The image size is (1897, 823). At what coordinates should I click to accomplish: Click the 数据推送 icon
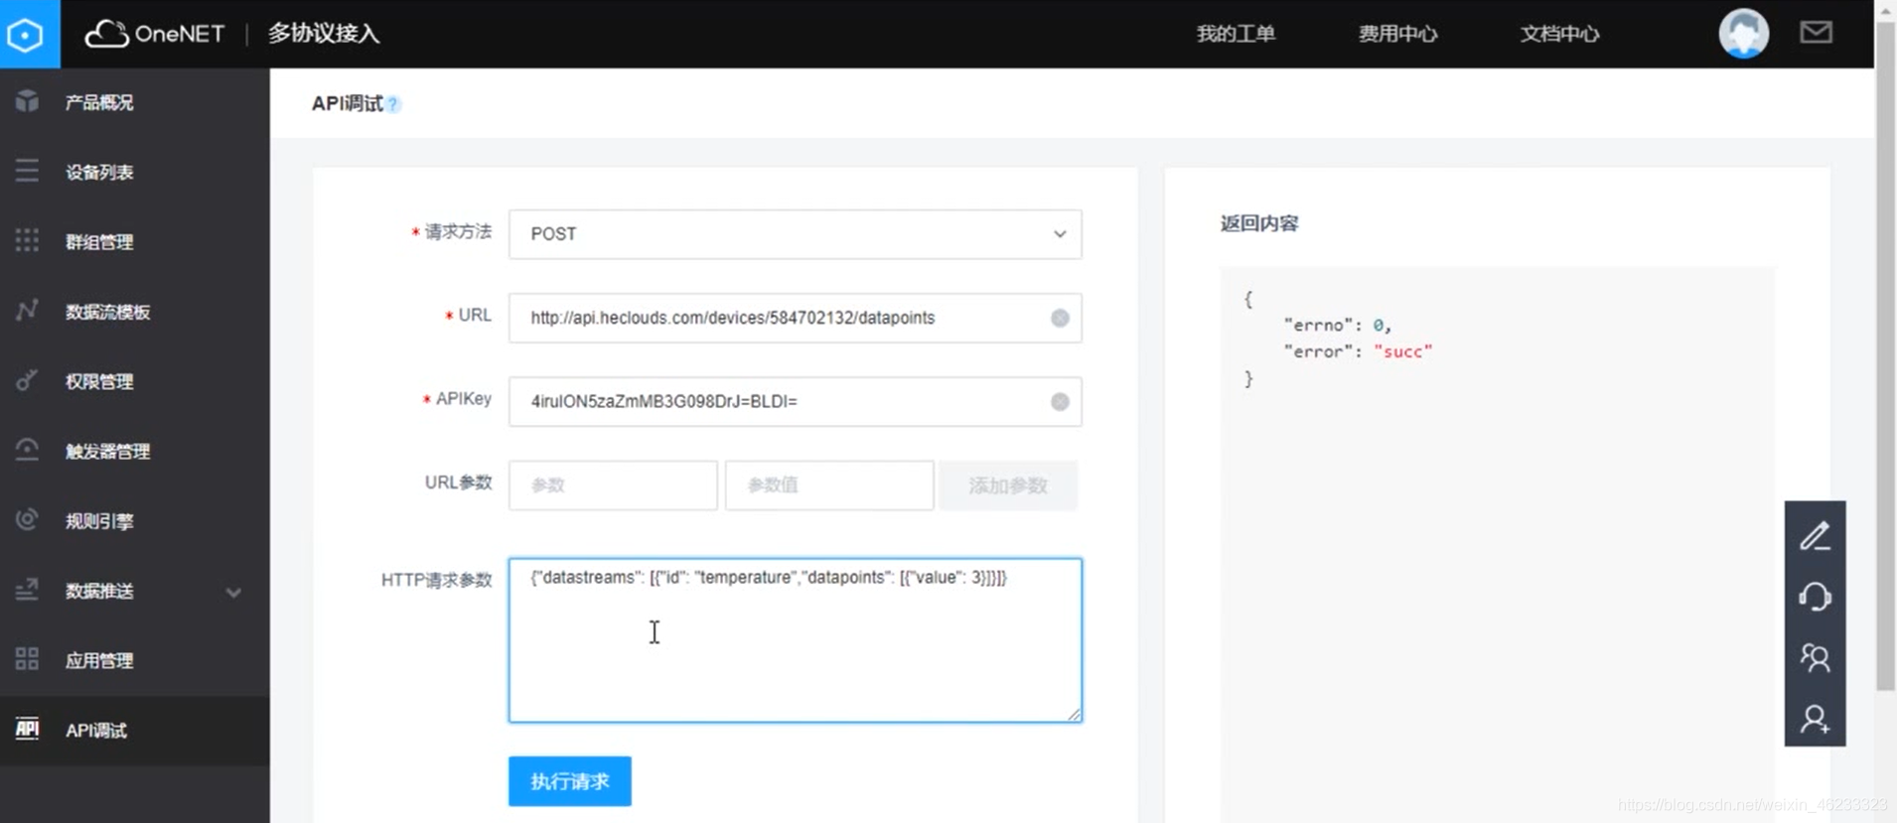tap(27, 590)
